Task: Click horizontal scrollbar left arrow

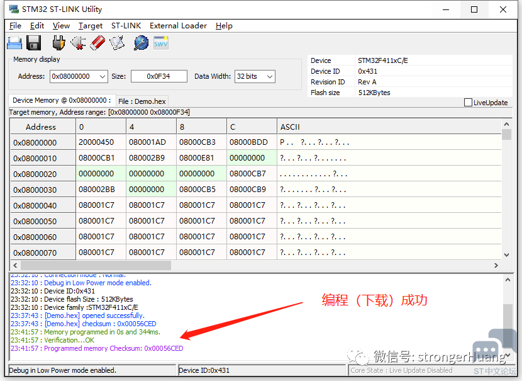Action: (x=15, y=265)
